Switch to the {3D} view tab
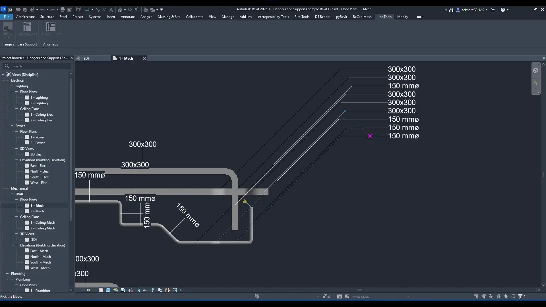 tap(86, 59)
